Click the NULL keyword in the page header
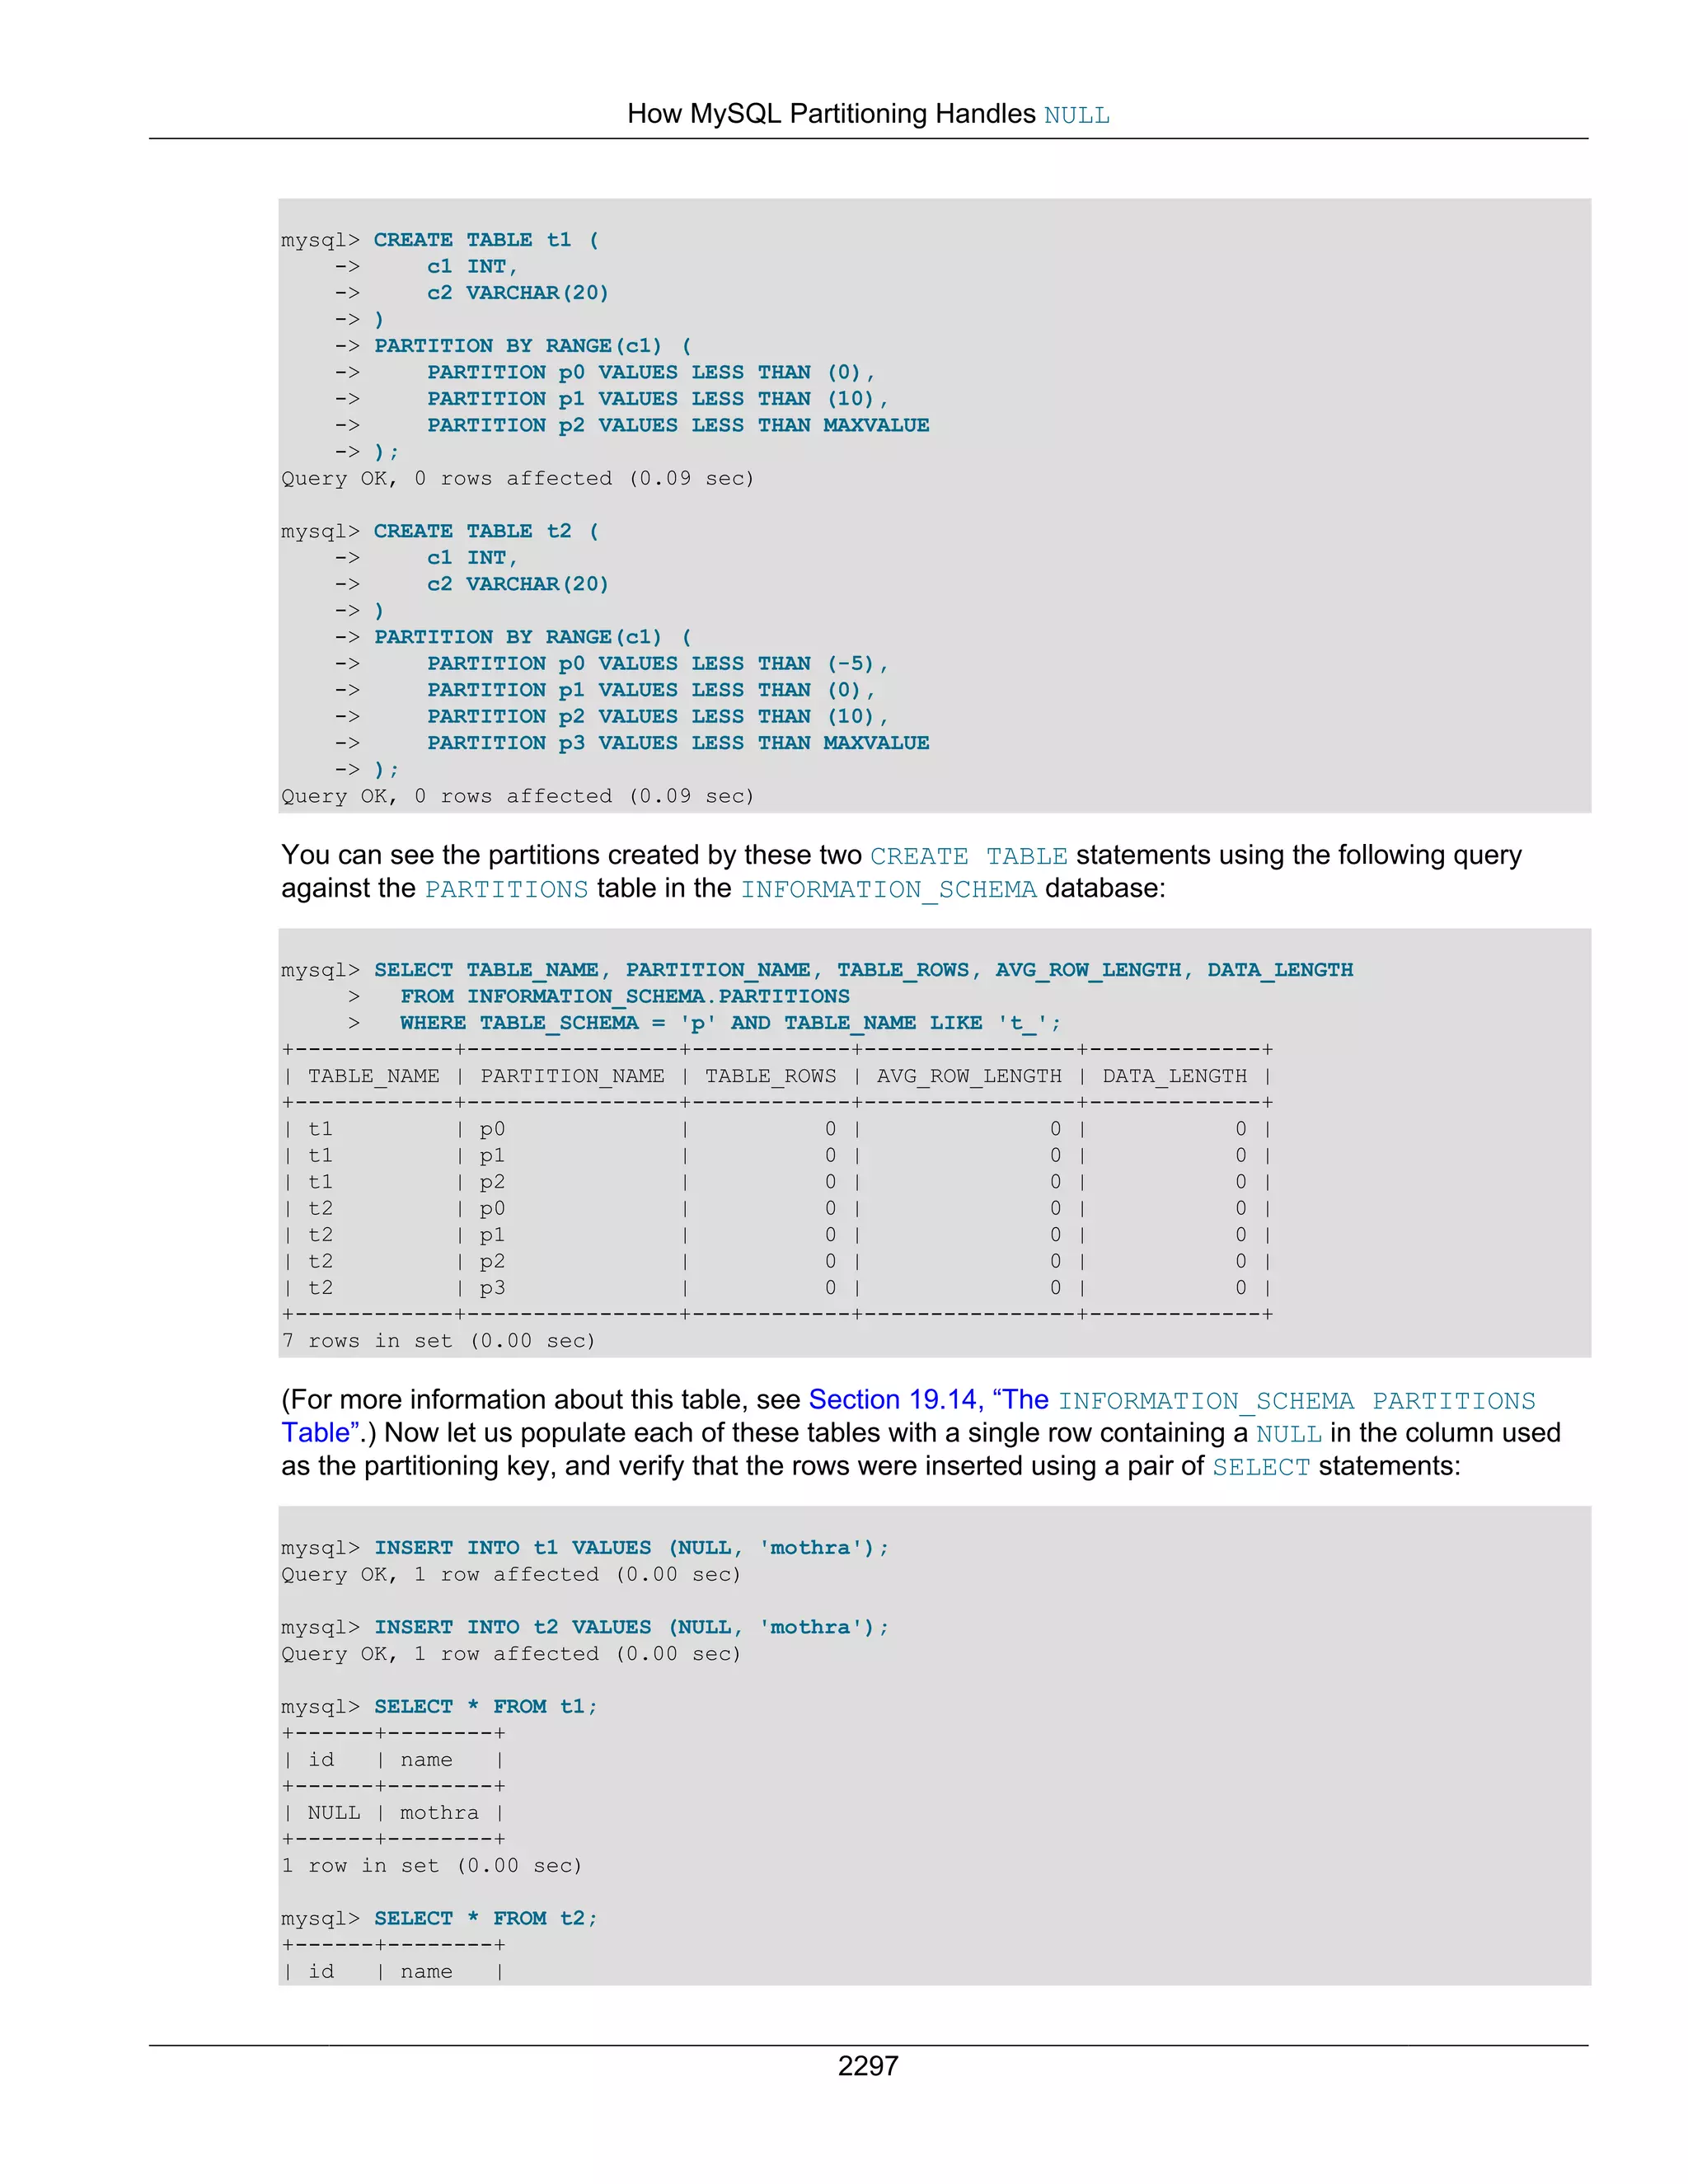The width and height of the screenshot is (1688, 2184). pyautogui.click(x=1077, y=116)
